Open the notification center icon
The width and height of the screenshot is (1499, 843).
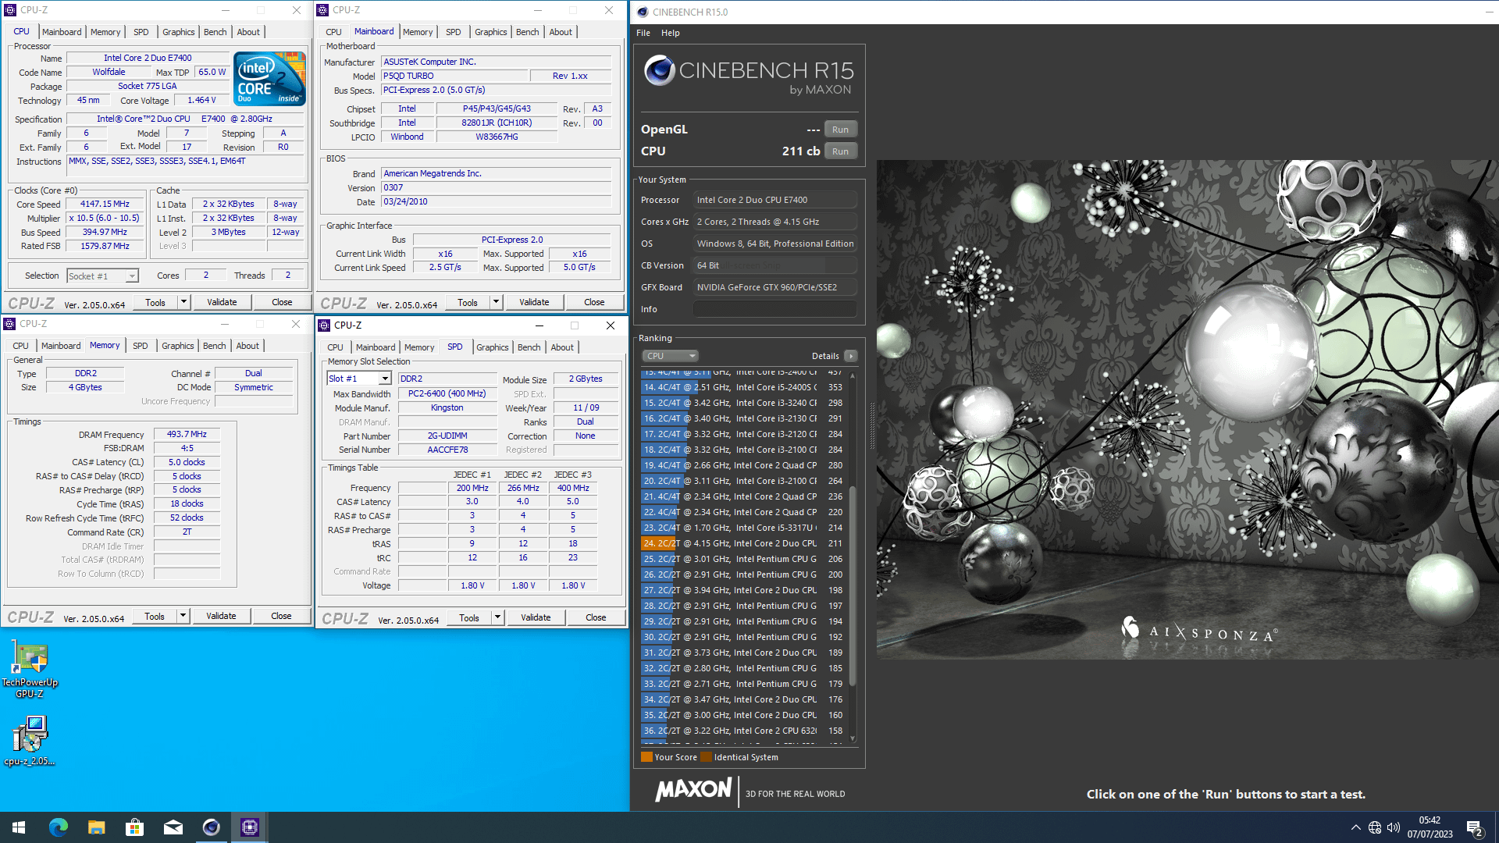(x=1475, y=827)
